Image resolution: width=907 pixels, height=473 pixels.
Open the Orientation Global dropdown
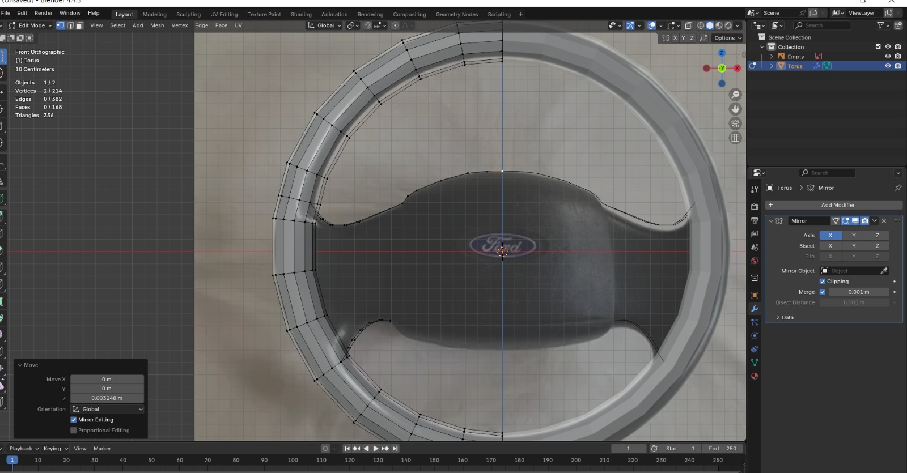(107, 409)
